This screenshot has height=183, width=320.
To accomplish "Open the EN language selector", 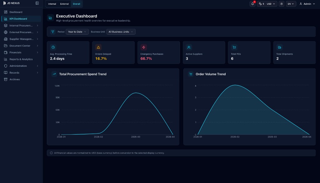I will coord(291,4).
